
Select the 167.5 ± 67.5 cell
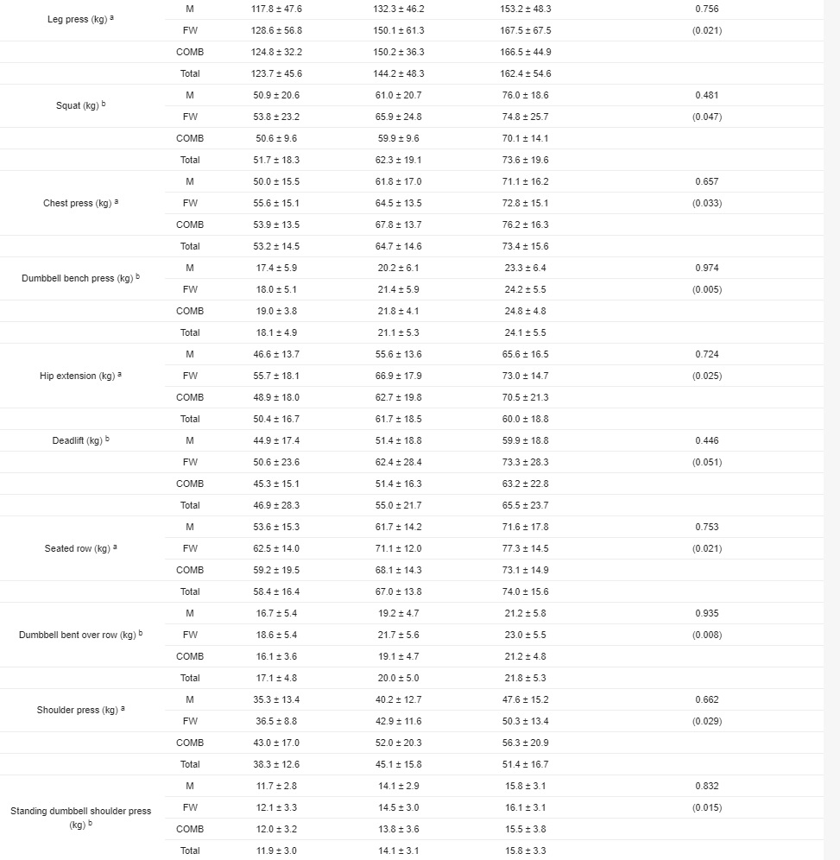pyautogui.click(x=526, y=30)
